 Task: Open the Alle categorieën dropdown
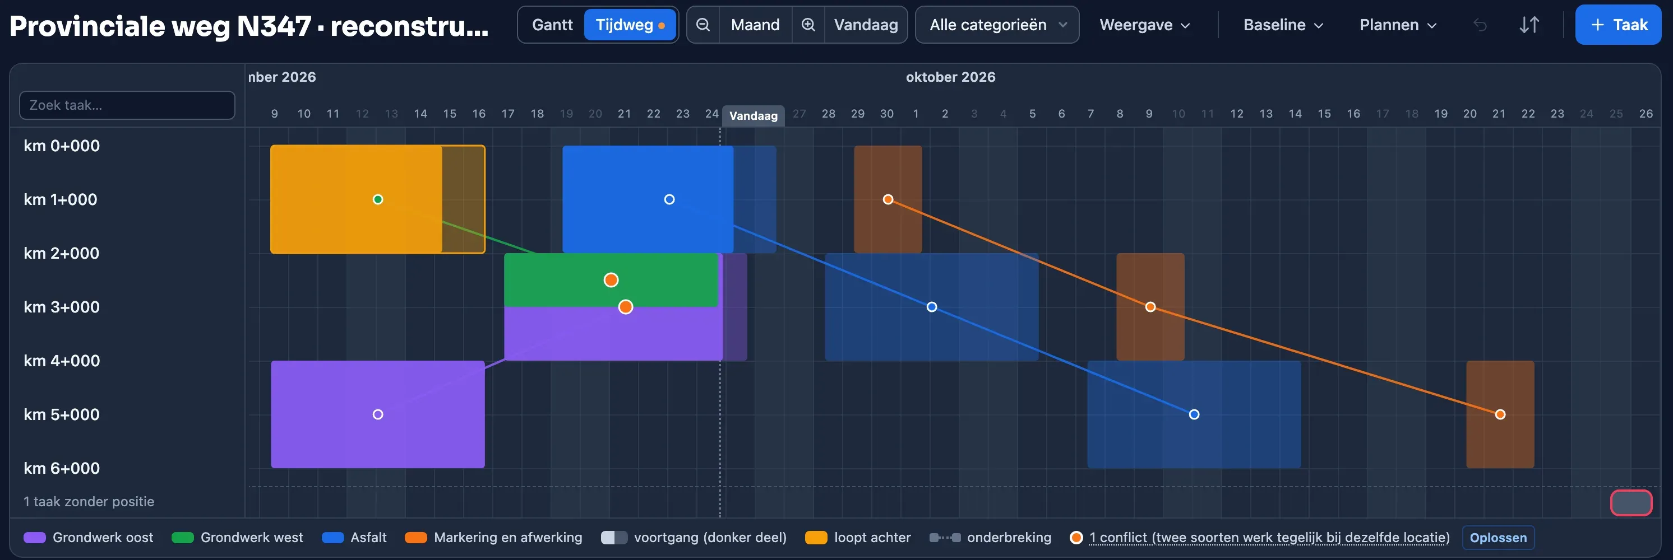pyautogui.click(x=997, y=25)
